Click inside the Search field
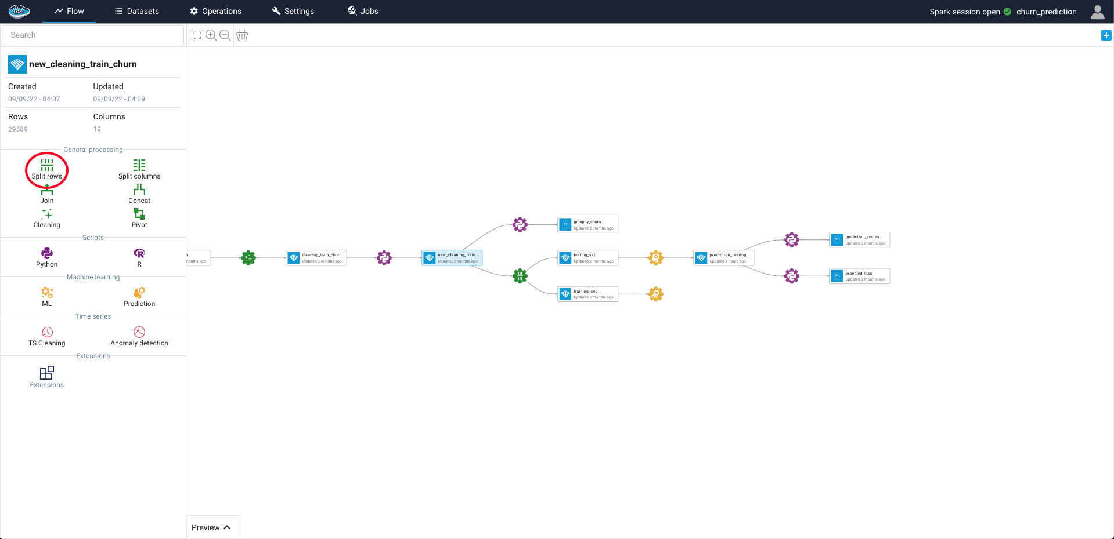Screen dimensions: 1114x539 point(93,35)
